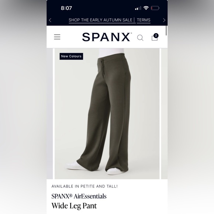
Task: Tap Available in Petite and Tall text
Action: tap(84, 186)
